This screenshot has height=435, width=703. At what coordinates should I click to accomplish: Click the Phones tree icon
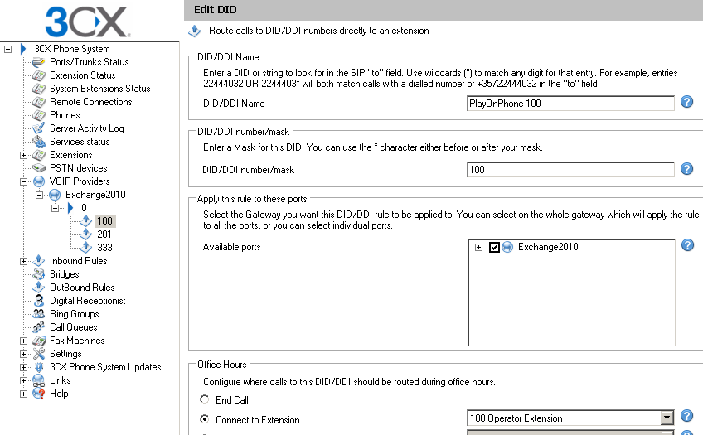39,115
